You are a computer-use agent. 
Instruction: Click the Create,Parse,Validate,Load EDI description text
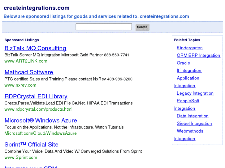pos(68,103)
